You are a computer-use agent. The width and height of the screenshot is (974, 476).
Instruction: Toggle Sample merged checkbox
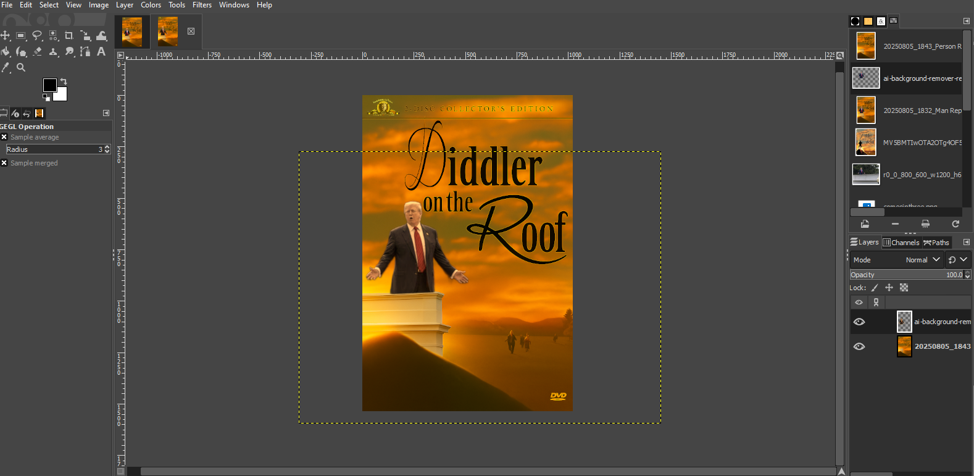click(x=4, y=163)
